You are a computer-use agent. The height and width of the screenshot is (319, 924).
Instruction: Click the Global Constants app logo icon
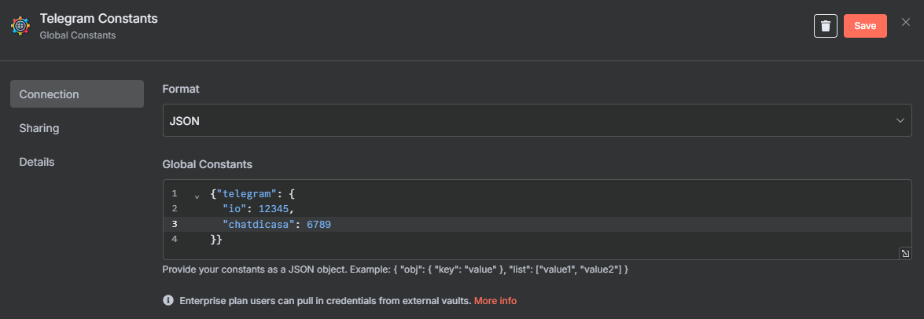pos(20,27)
